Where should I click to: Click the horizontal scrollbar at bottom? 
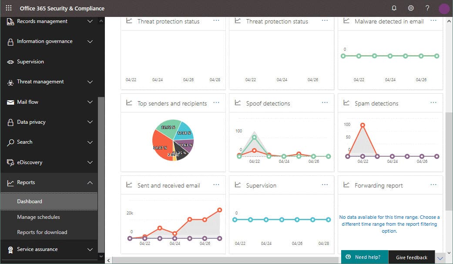pos(226,260)
